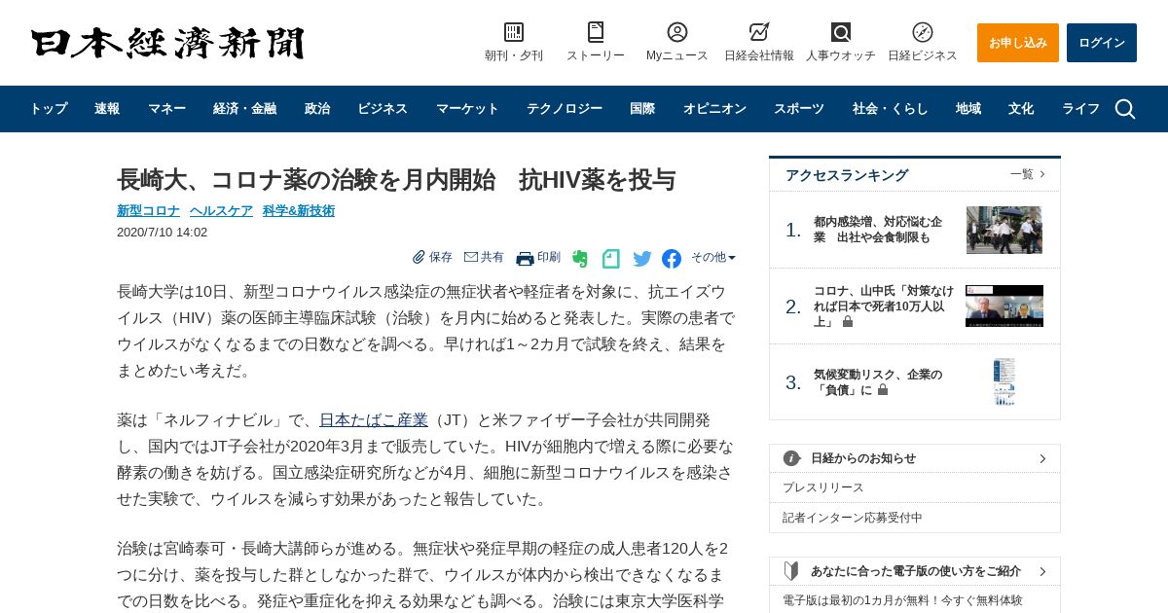
Task: Click the orange お申し込み button
Action: (1018, 43)
